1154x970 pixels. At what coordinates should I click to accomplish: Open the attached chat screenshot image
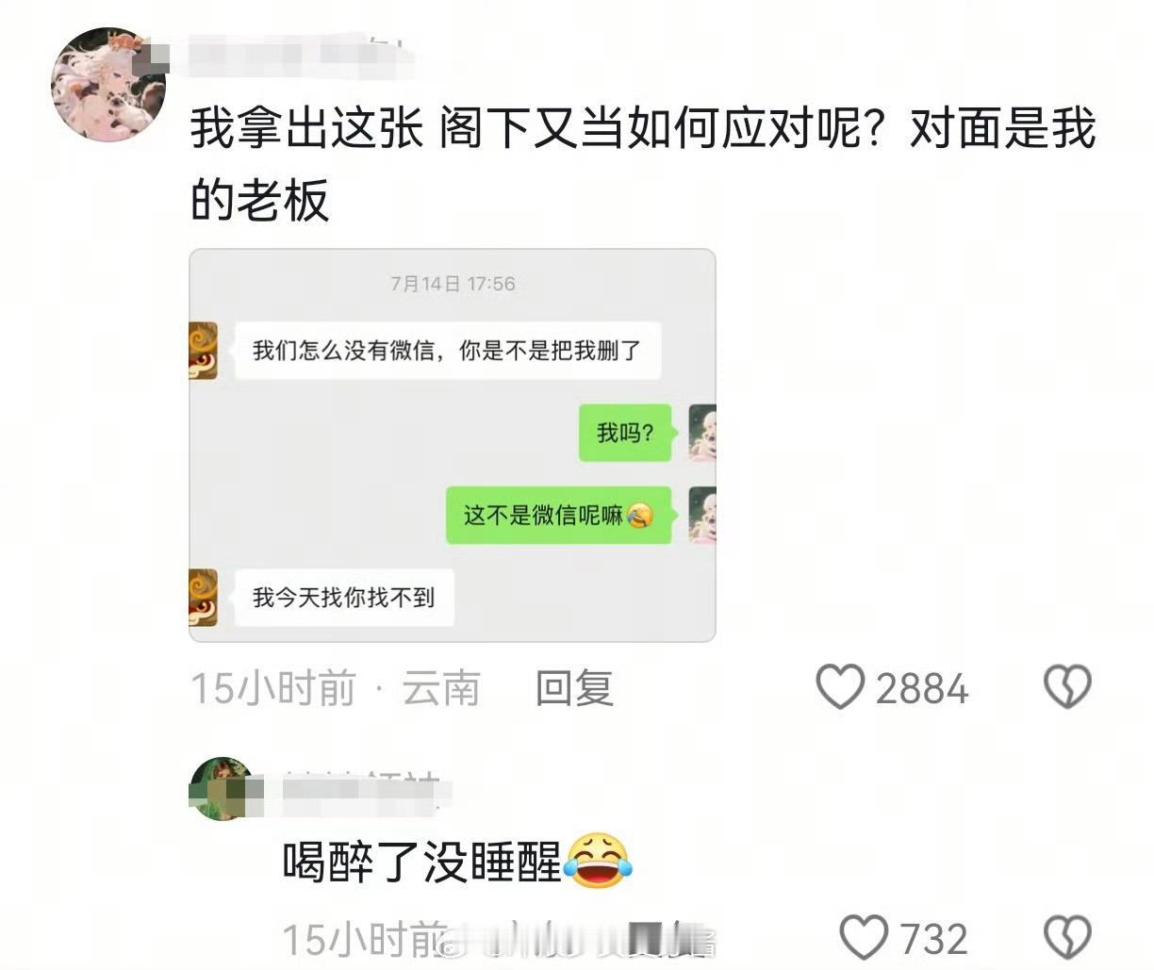(453, 445)
